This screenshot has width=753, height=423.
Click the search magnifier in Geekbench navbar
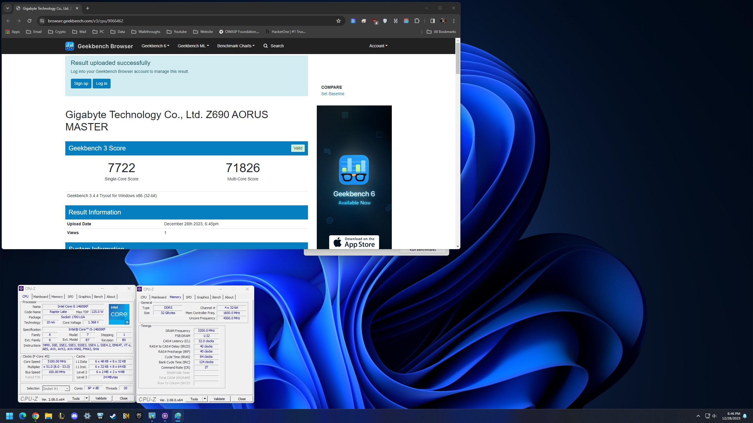pyautogui.click(x=266, y=46)
